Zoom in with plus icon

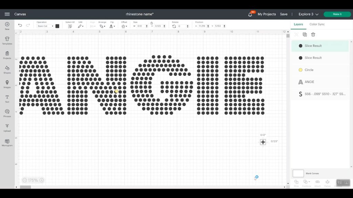tap(42, 180)
